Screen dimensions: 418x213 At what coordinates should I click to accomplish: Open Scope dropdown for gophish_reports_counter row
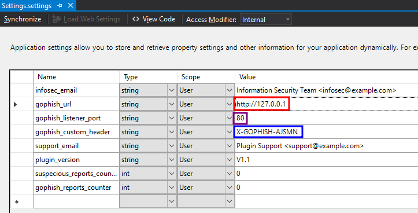click(x=230, y=188)
